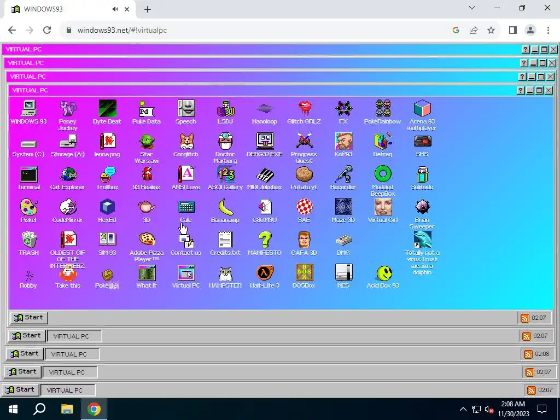
Task: Open the HAMPSTER icon
Action: (x=225, y=276)
